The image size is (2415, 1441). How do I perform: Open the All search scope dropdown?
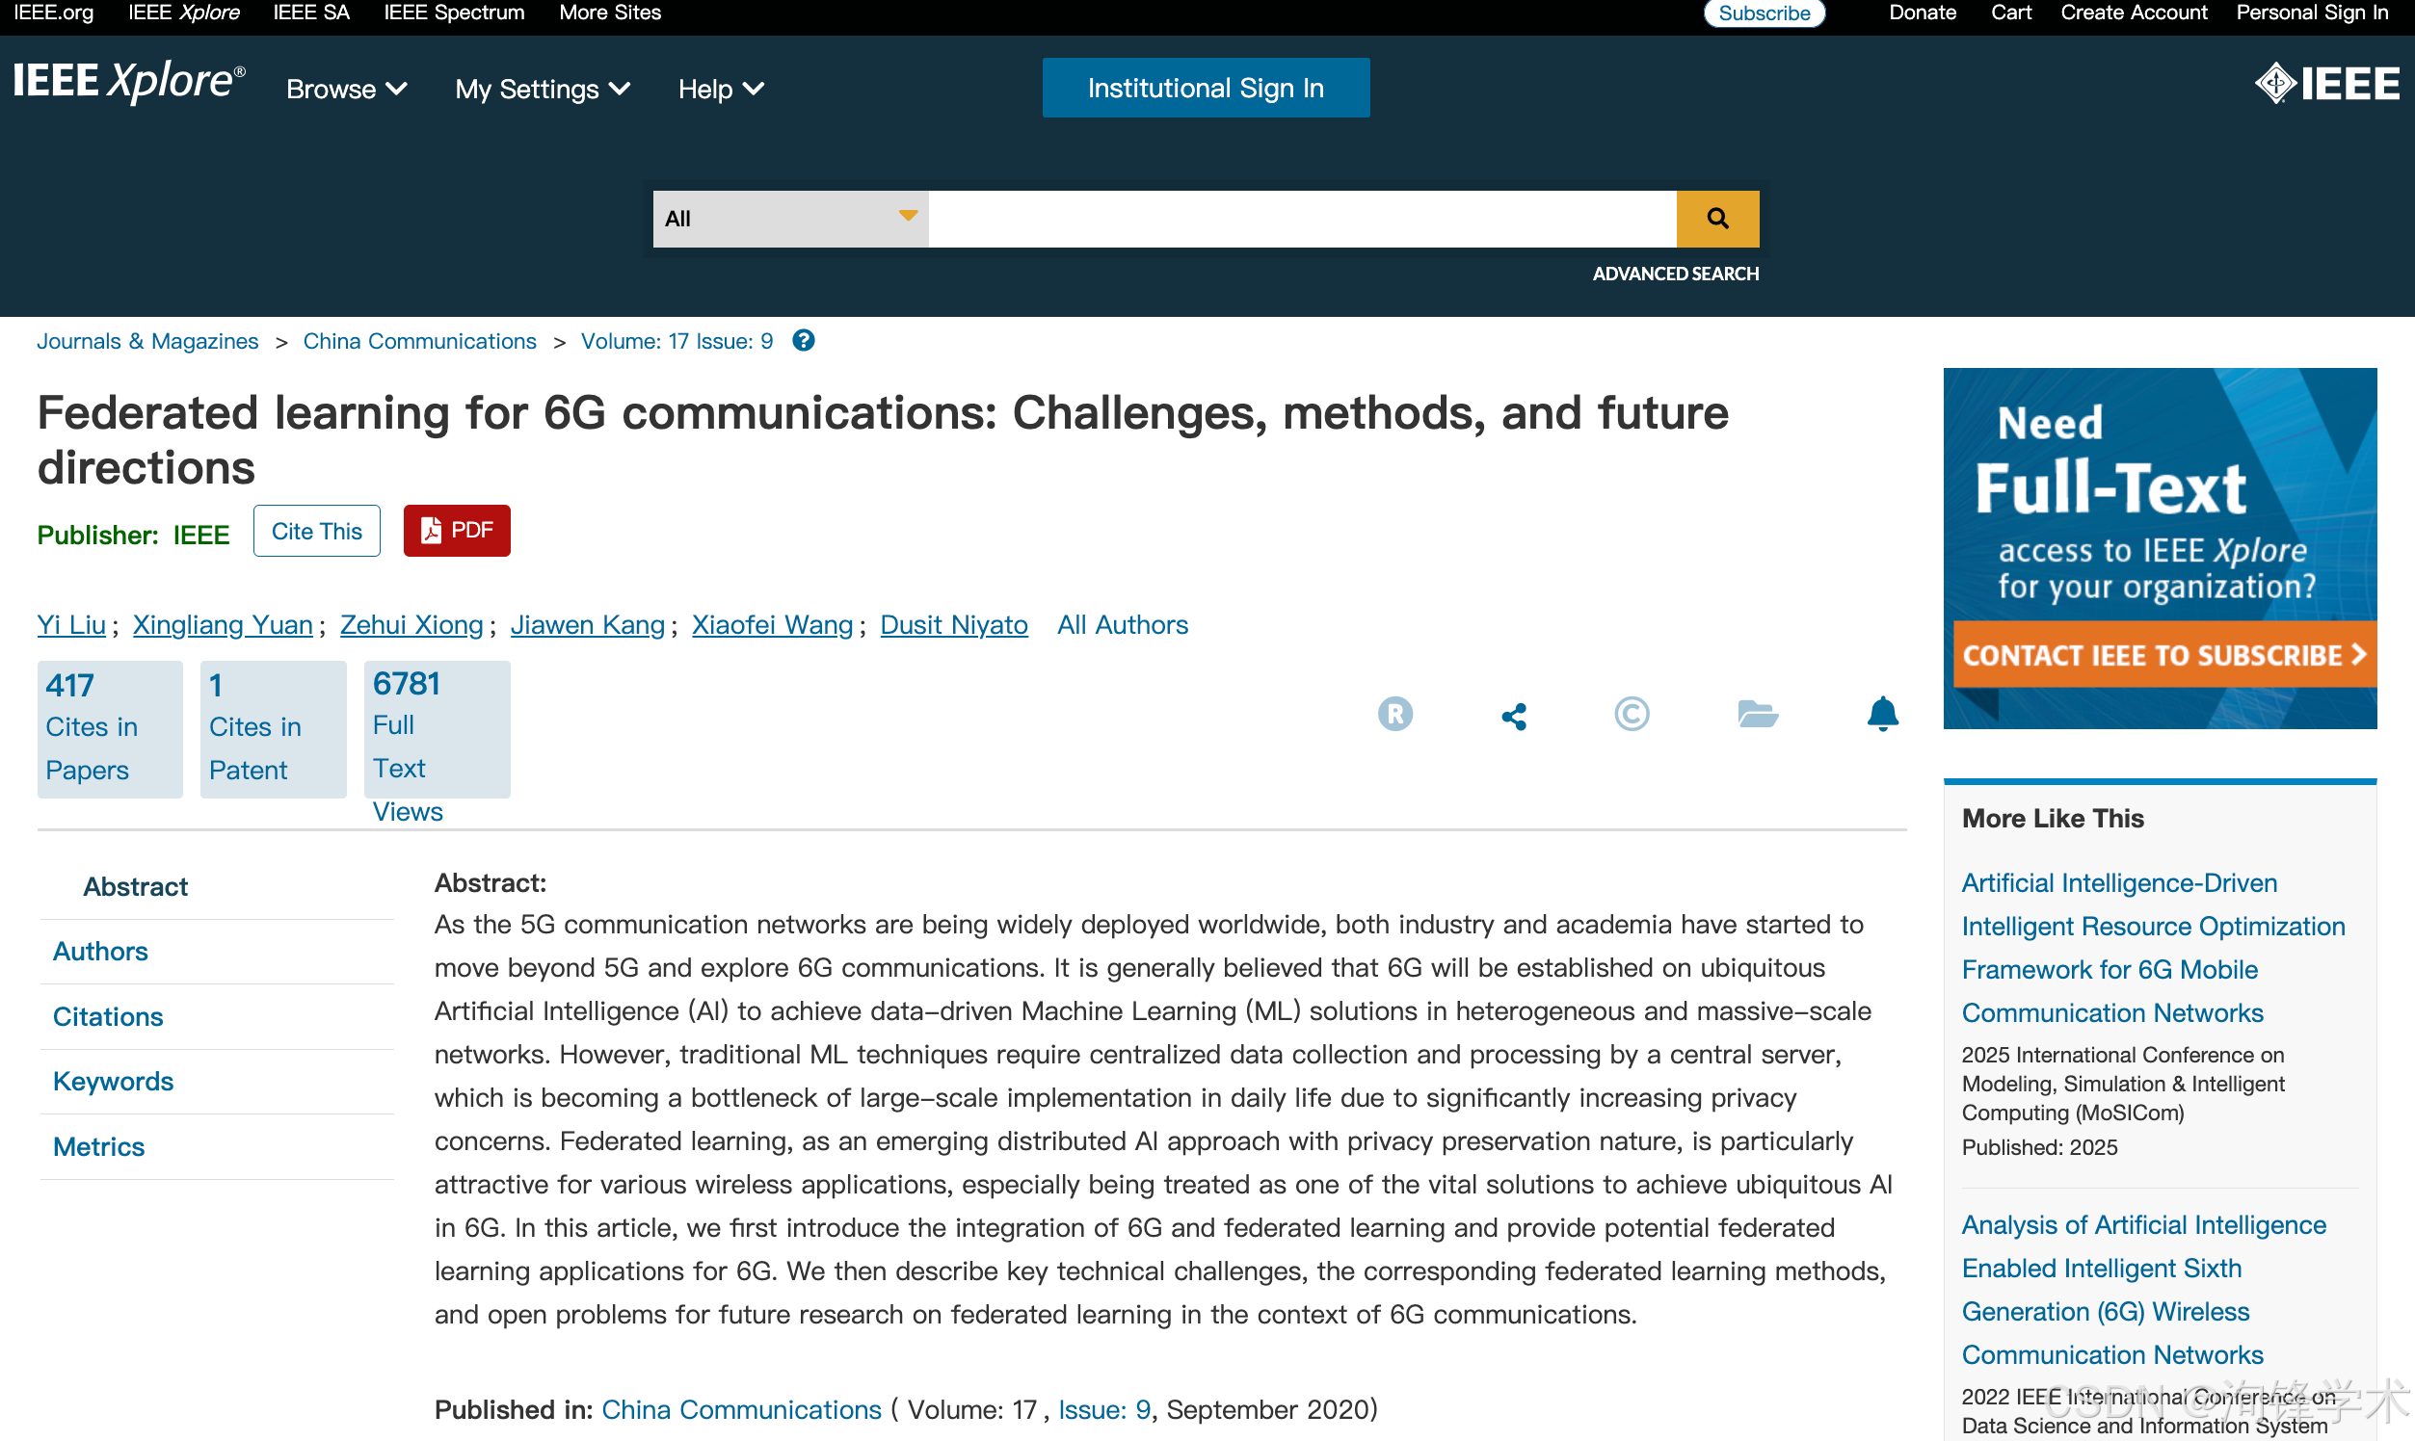pyautogui.click(x=790, y=219)
